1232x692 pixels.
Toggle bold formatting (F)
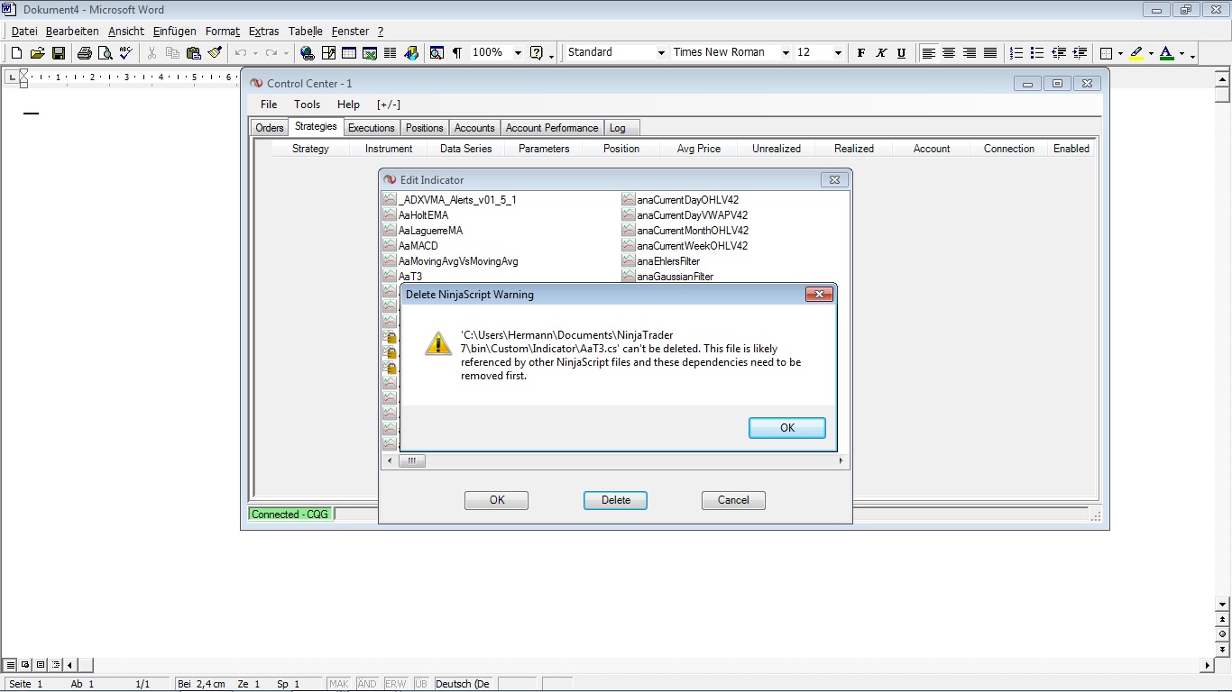point(861,53)
